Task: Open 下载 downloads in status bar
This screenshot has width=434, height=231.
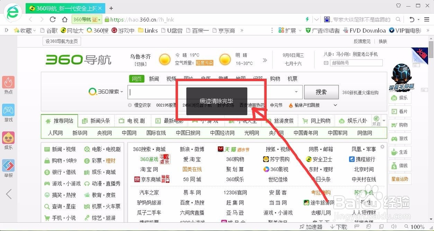Action: point(338,227)
